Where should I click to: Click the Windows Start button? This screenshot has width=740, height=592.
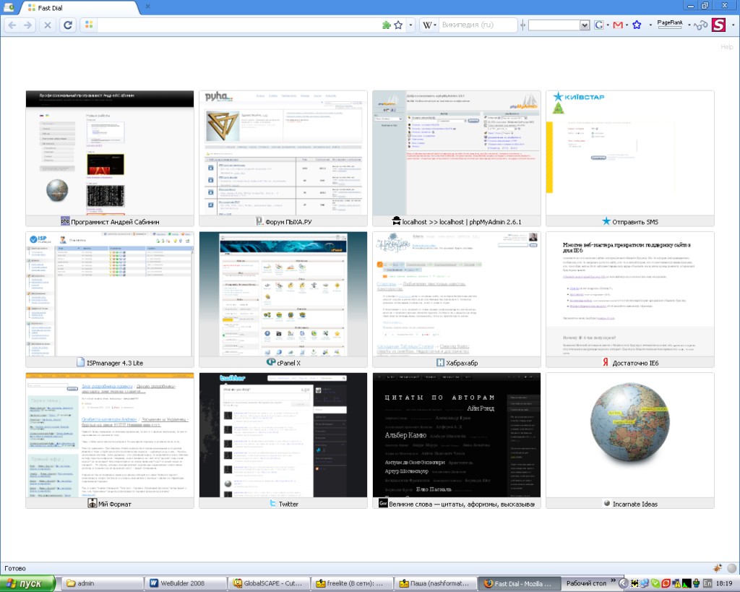(x=28, y=583)
